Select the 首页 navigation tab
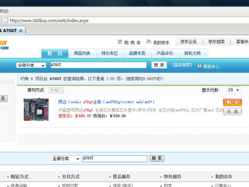The width and height of the screenshot is (249, 187). [55, 53]
